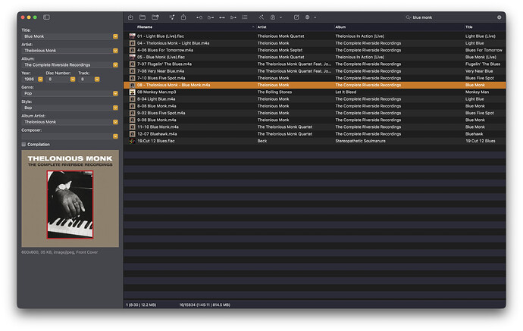
Task: Open the Extended Tags edit icon
Action: click(296, 17)
